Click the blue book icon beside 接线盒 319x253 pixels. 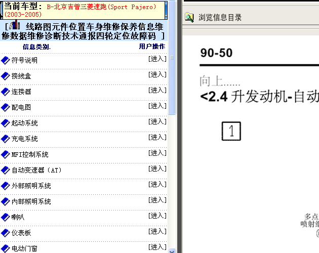(x=5, y=76)
